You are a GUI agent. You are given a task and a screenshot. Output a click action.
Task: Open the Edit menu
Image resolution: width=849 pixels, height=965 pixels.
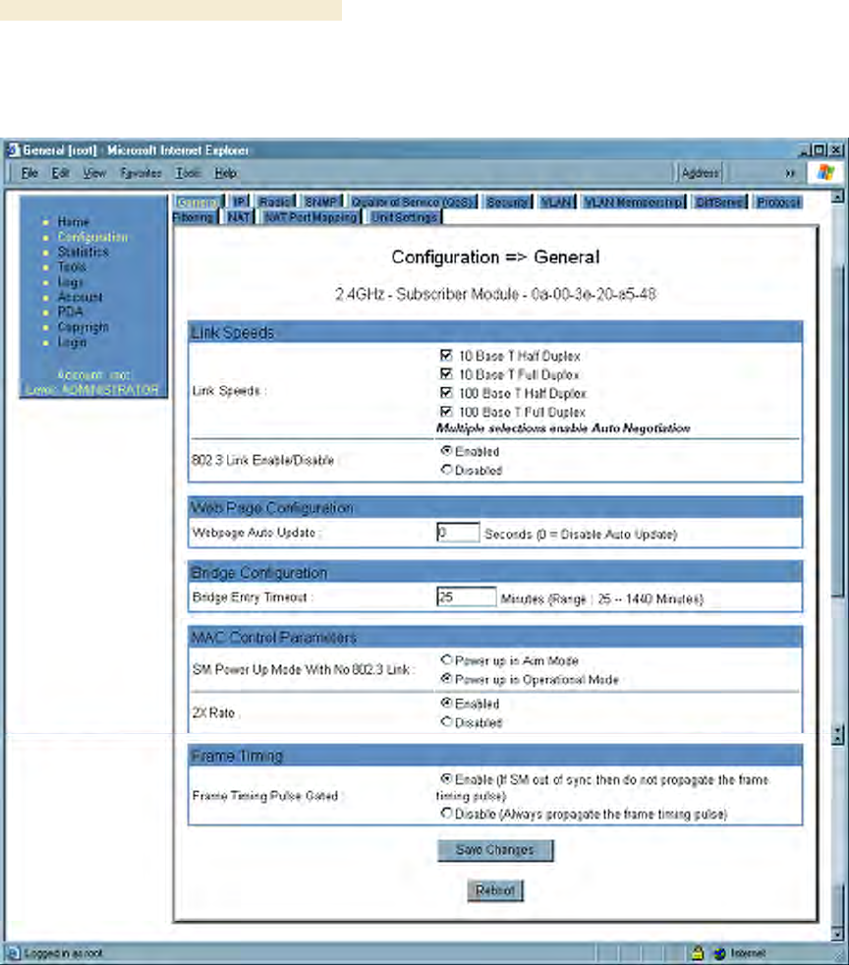pos(60,173)
